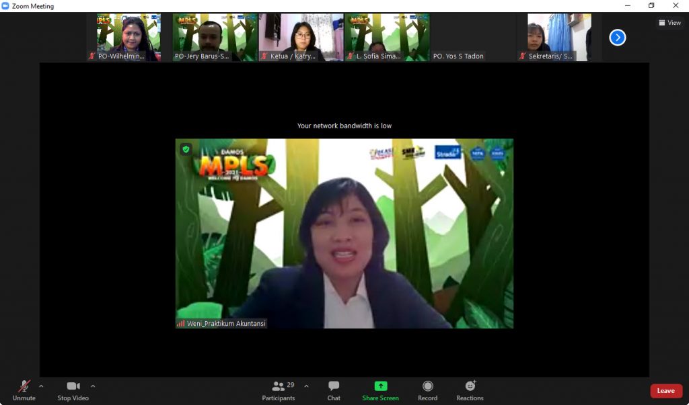The width and height of the screenshot is (689, 405).
Task: Unmute the microphone
Action: [x=24, y=390]
